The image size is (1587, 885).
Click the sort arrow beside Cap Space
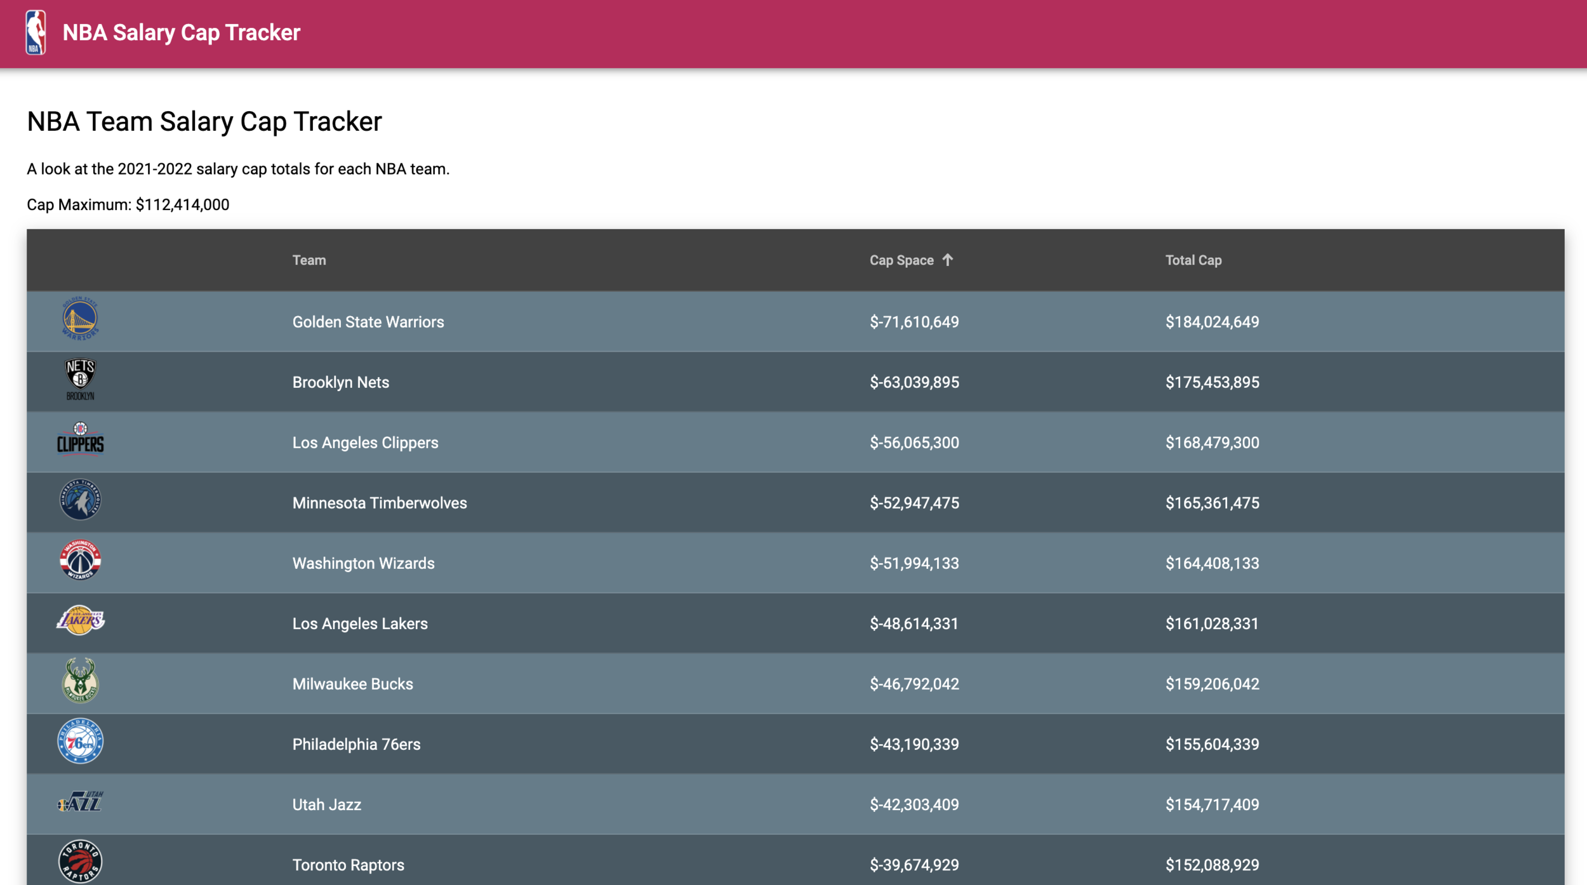click(x=947, y=260)
